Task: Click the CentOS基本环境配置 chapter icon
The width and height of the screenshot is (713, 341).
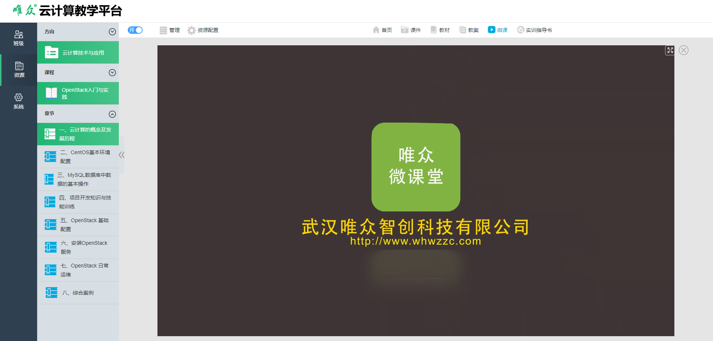Action: [51, 156]
